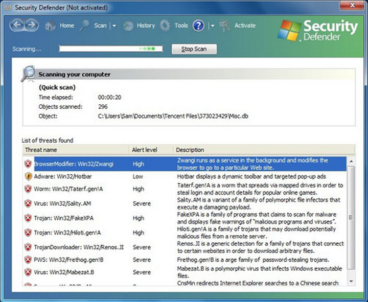368x302 pixels.
Task: Close the Security Defender window
Action: tap(352, 5)
